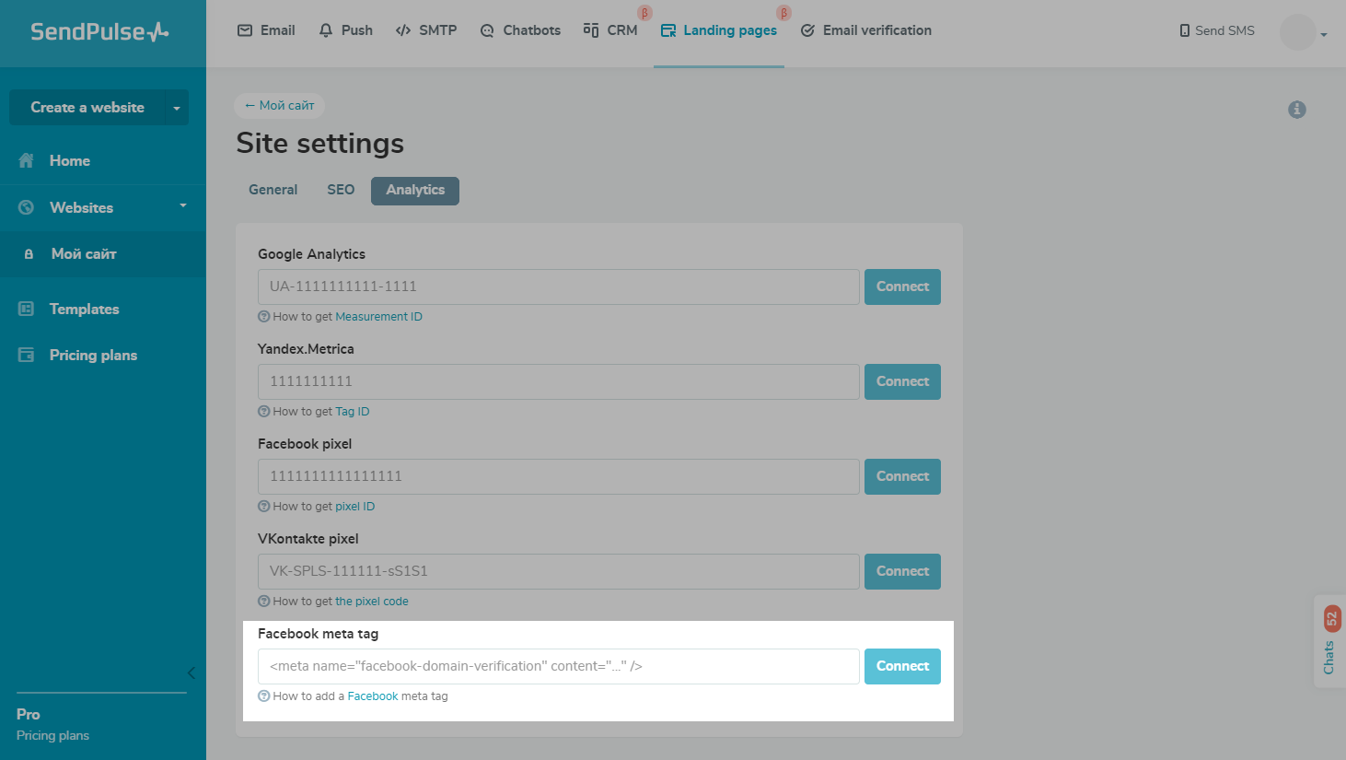Expand the Create a website dropdown arrow
This screenshot has height=760, width=1346.
click(x=177, y=108)
